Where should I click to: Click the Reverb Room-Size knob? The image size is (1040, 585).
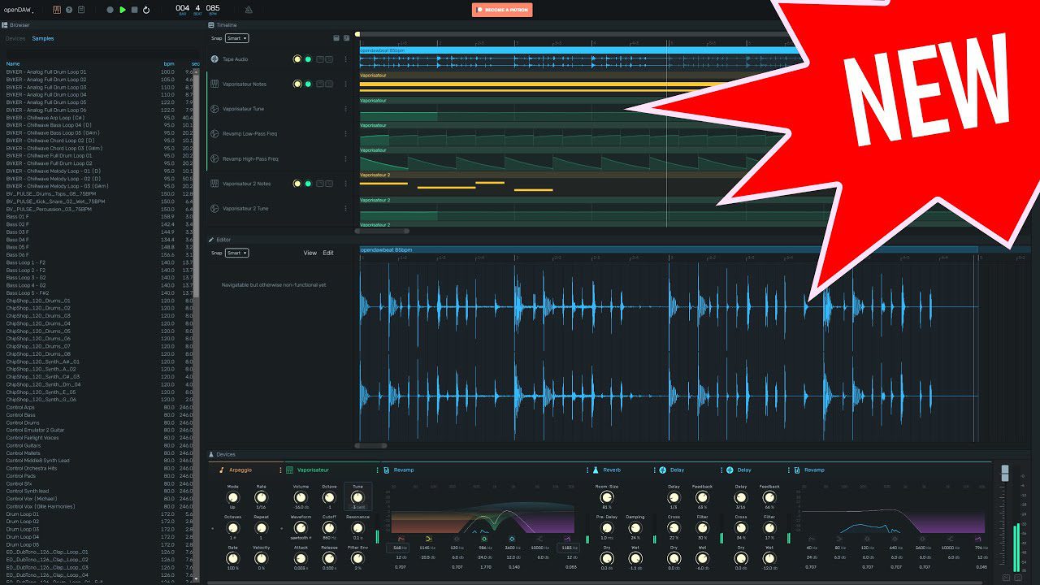click(607, 496)
